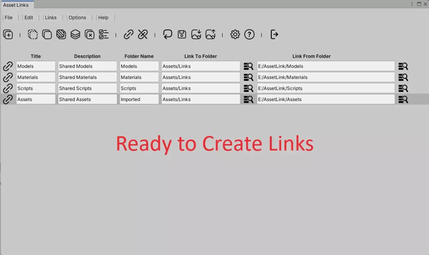Viewport: 429px width, 255px height.
Task: Click the stacked layers toolbar icon
Action: coord(75,35)
